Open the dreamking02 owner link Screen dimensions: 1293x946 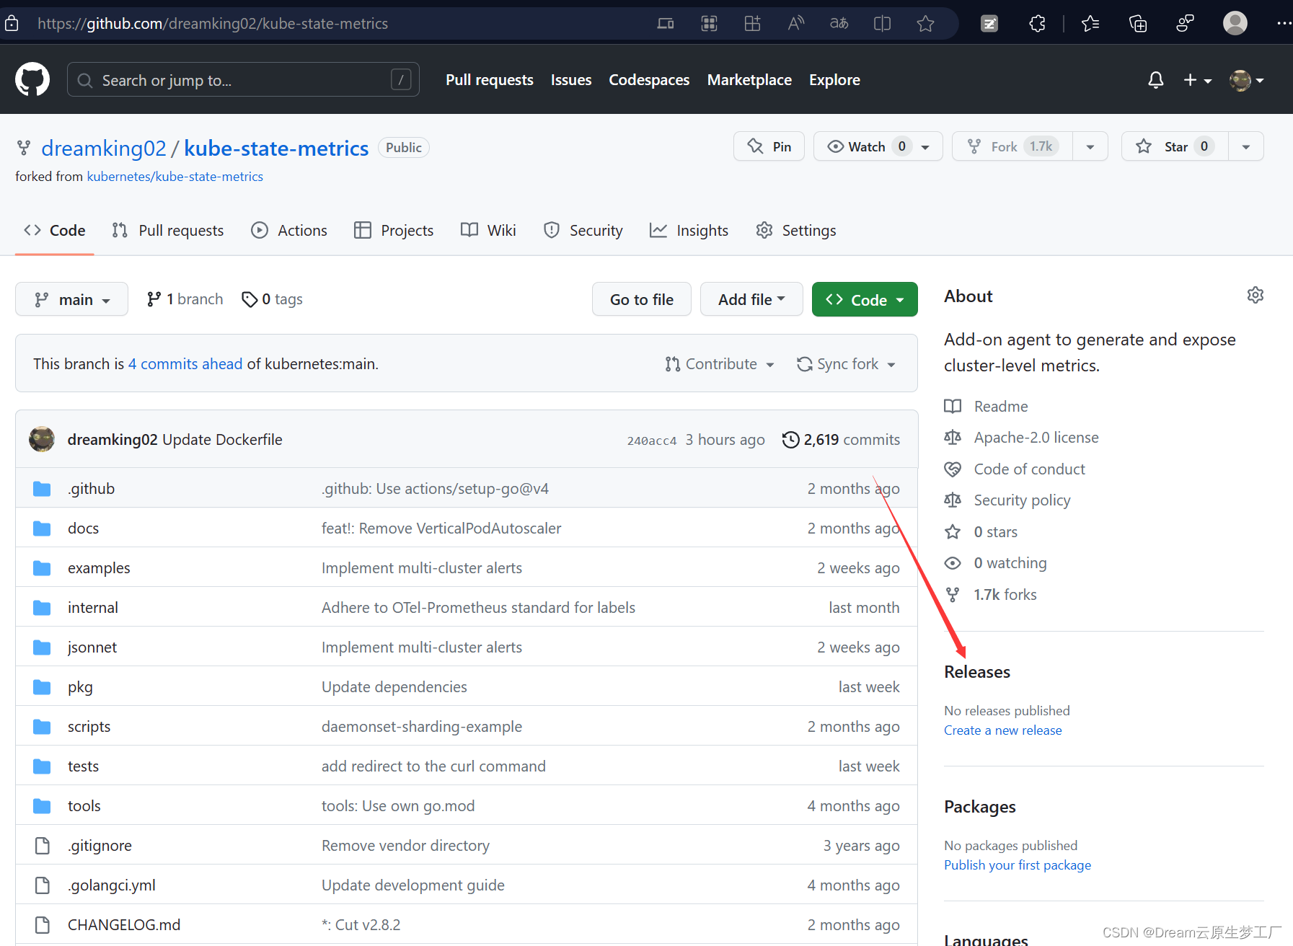click(104, 148)
